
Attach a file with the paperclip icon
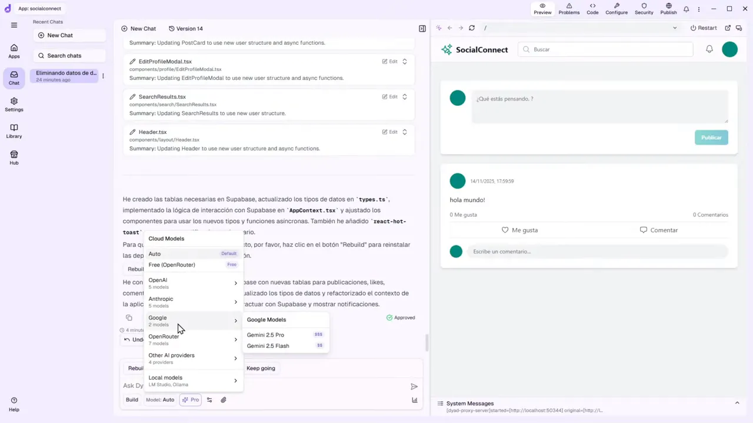coord(223,399)
